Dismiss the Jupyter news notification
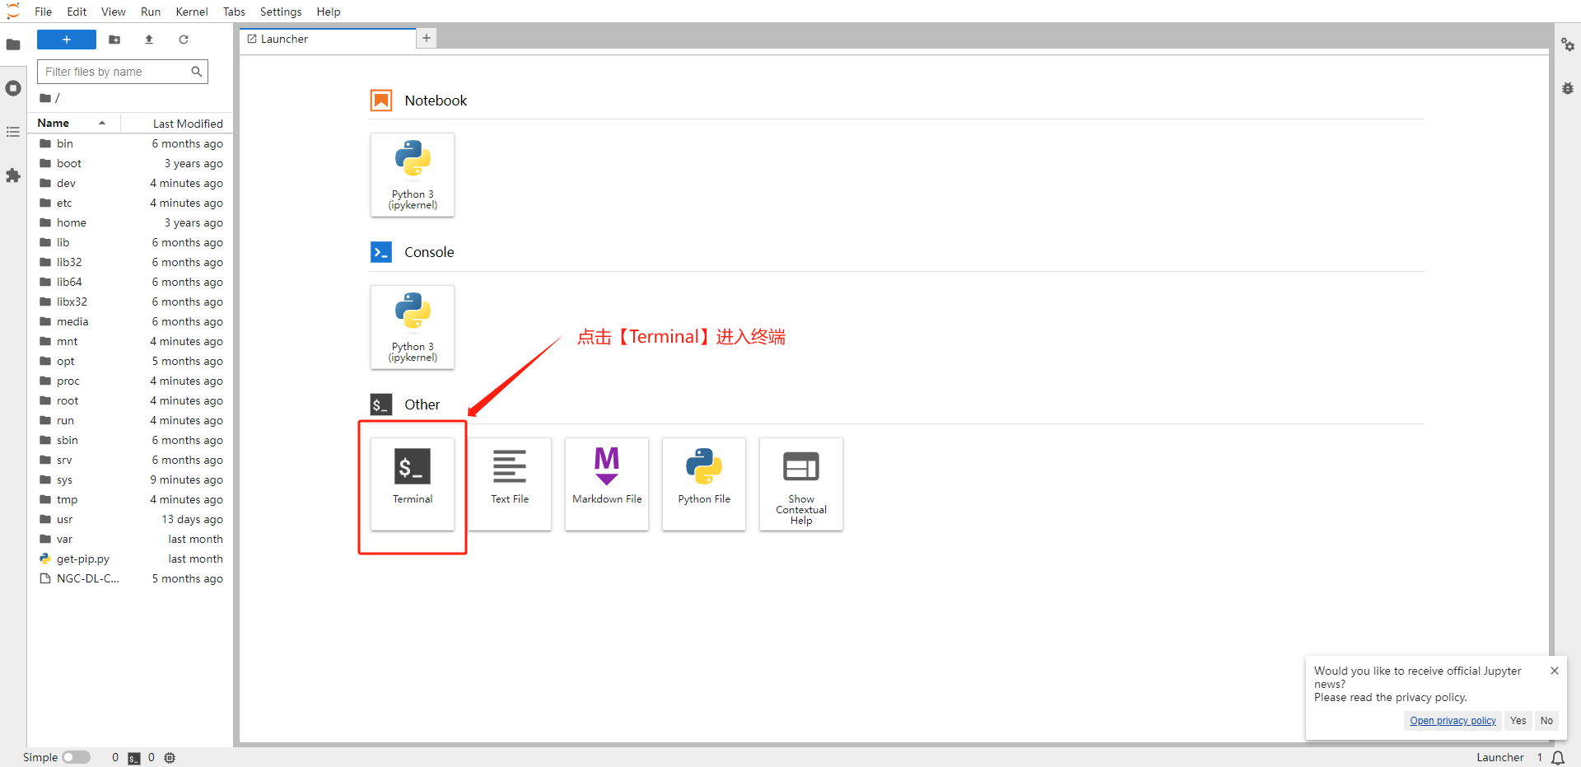This screenshot has height=767, width=1581. (1555, 671)
